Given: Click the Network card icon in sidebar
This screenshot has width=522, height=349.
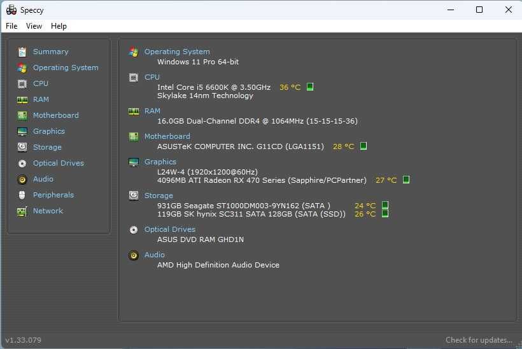Looking at the screenshot, I should coord(22,211).
